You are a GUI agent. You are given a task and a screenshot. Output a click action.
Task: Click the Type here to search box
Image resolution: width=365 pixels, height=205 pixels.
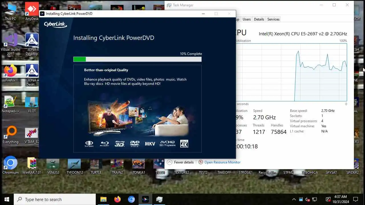point(55,199)
